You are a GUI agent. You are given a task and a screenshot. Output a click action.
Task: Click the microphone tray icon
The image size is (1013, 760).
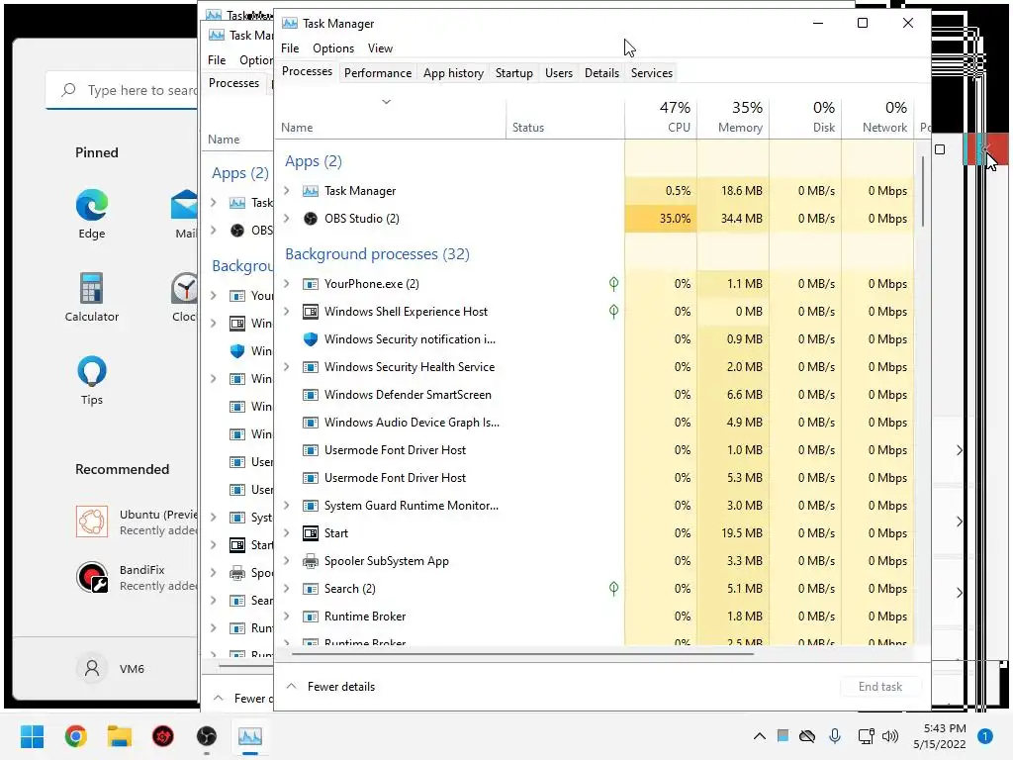click(835, 735)
